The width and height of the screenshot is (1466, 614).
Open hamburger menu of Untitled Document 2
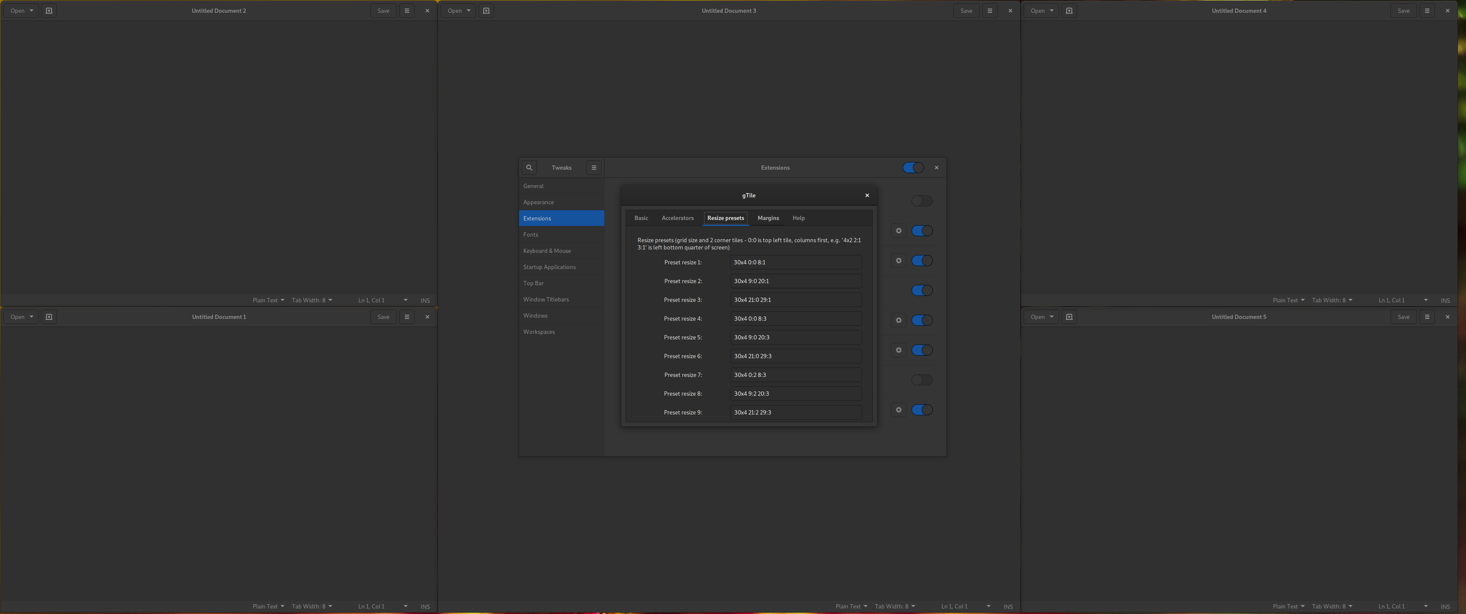pos(407,11)
